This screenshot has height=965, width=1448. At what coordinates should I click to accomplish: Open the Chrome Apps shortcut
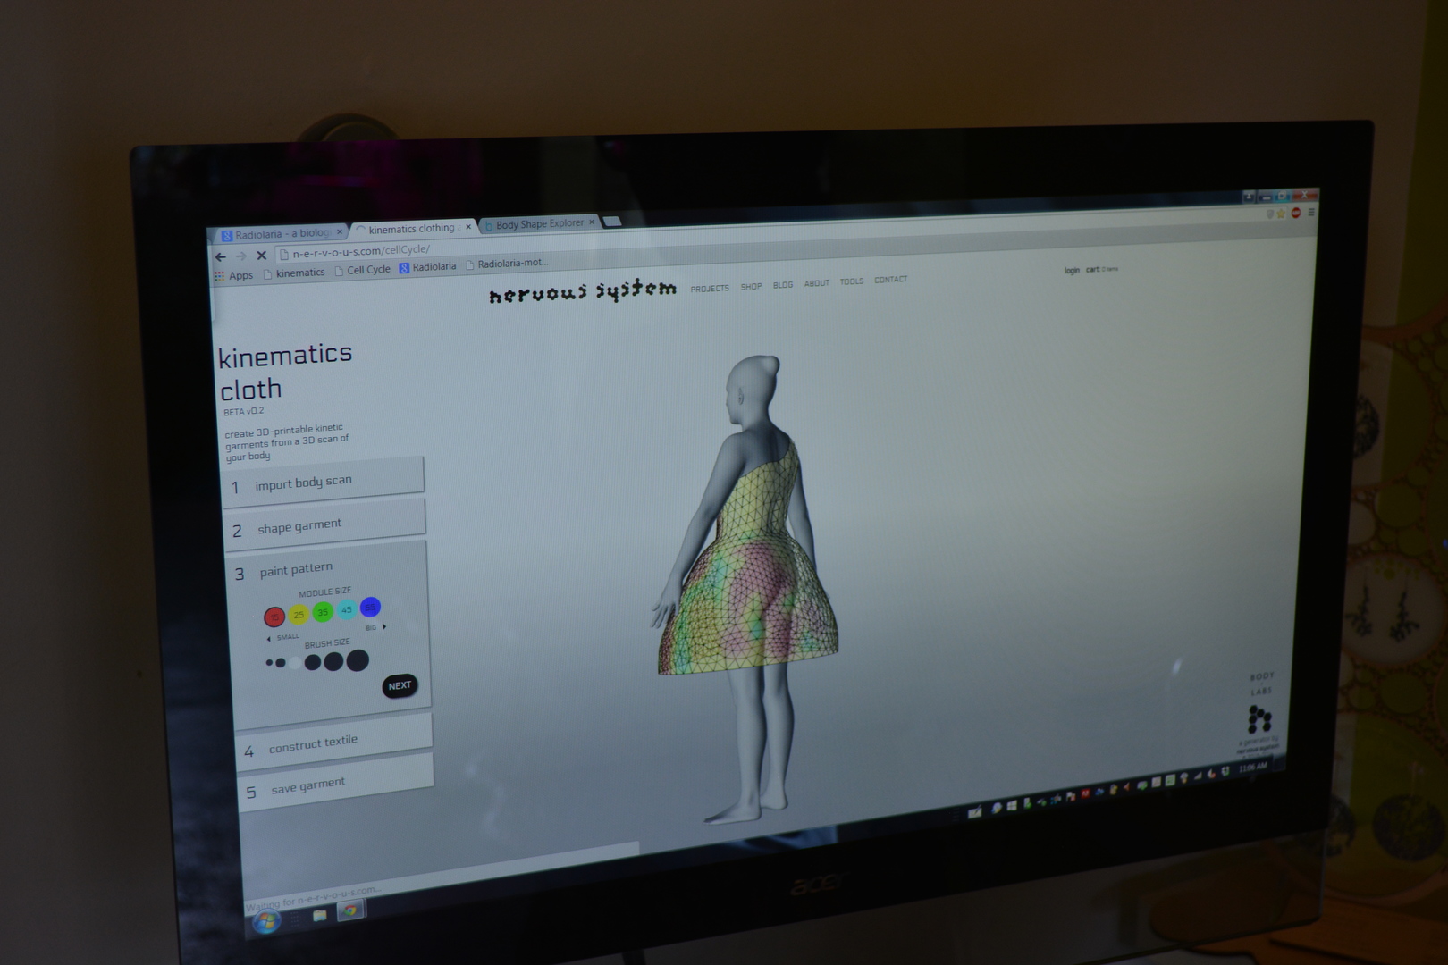(x=233, y=276)
